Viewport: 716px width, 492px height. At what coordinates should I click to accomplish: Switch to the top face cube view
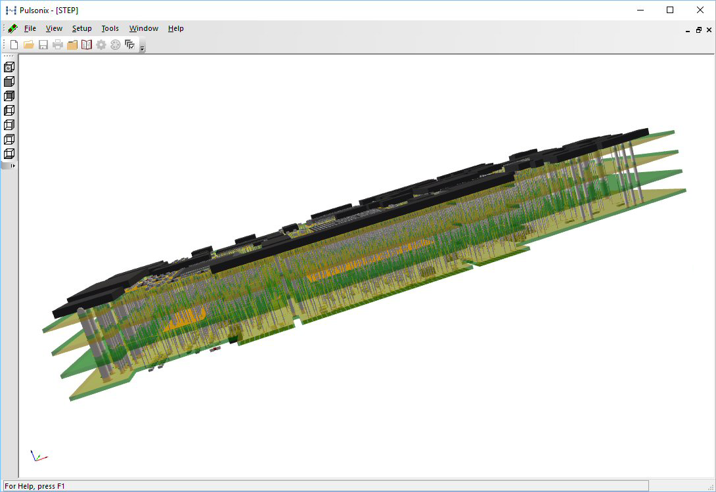[x=9, y=139]
